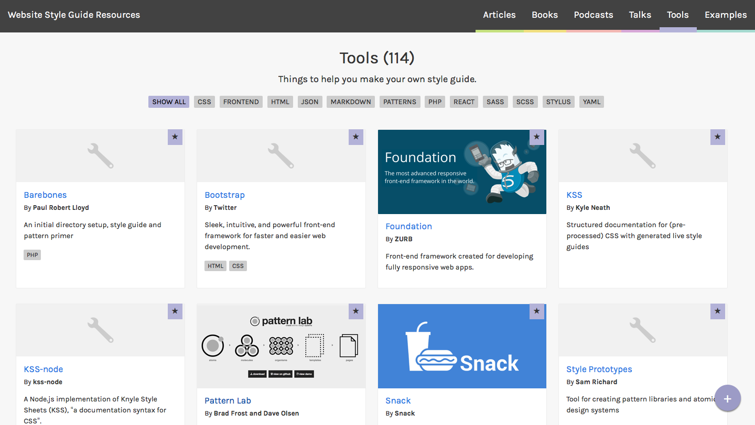Filter tools by REACT
This screenshot has width=755, height=425.
tap(464, 102)
